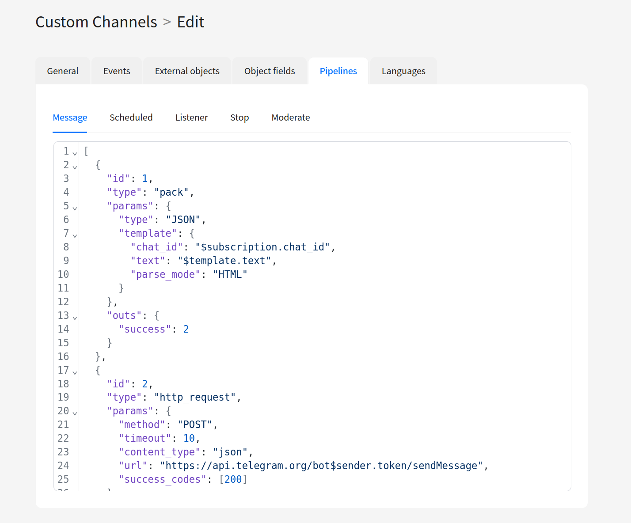Image resolution: width=631 pixels, height=523 pixels.
Task: Click the Pipelines tab
Action: [x=338, y=71]
